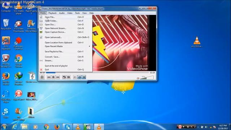The height and width of the screenshot is (130, 231).
Task: Select Skype desktop icon
Action: coord(6,113)
